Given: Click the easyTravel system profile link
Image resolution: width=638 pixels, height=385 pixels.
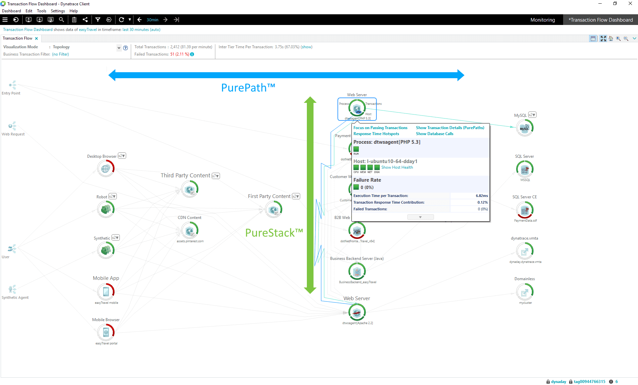Looking at the screenshot, I should tap(88, 30).
